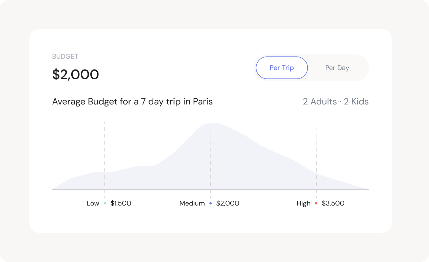Click the red High budget dot
Viewport: 429px width, 262px height.
pyautogui.click(x=316, y=203)
